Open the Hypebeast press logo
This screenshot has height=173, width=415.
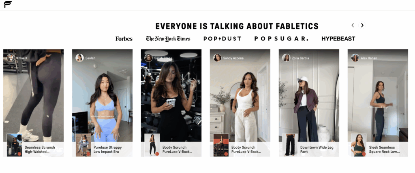point(338,39)
